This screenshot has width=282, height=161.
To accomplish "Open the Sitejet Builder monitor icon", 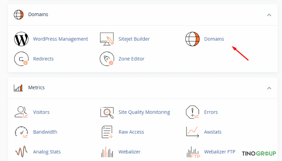I will click(107, 39).
